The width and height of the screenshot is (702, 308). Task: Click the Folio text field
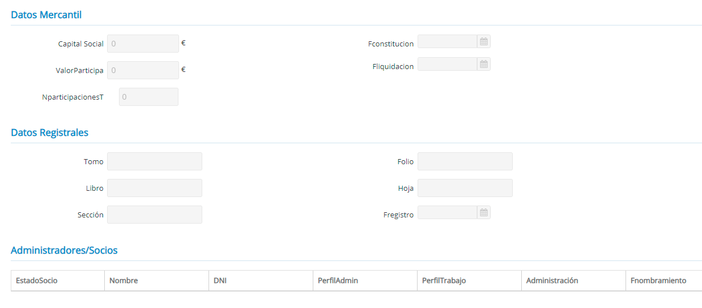(465, 161)
